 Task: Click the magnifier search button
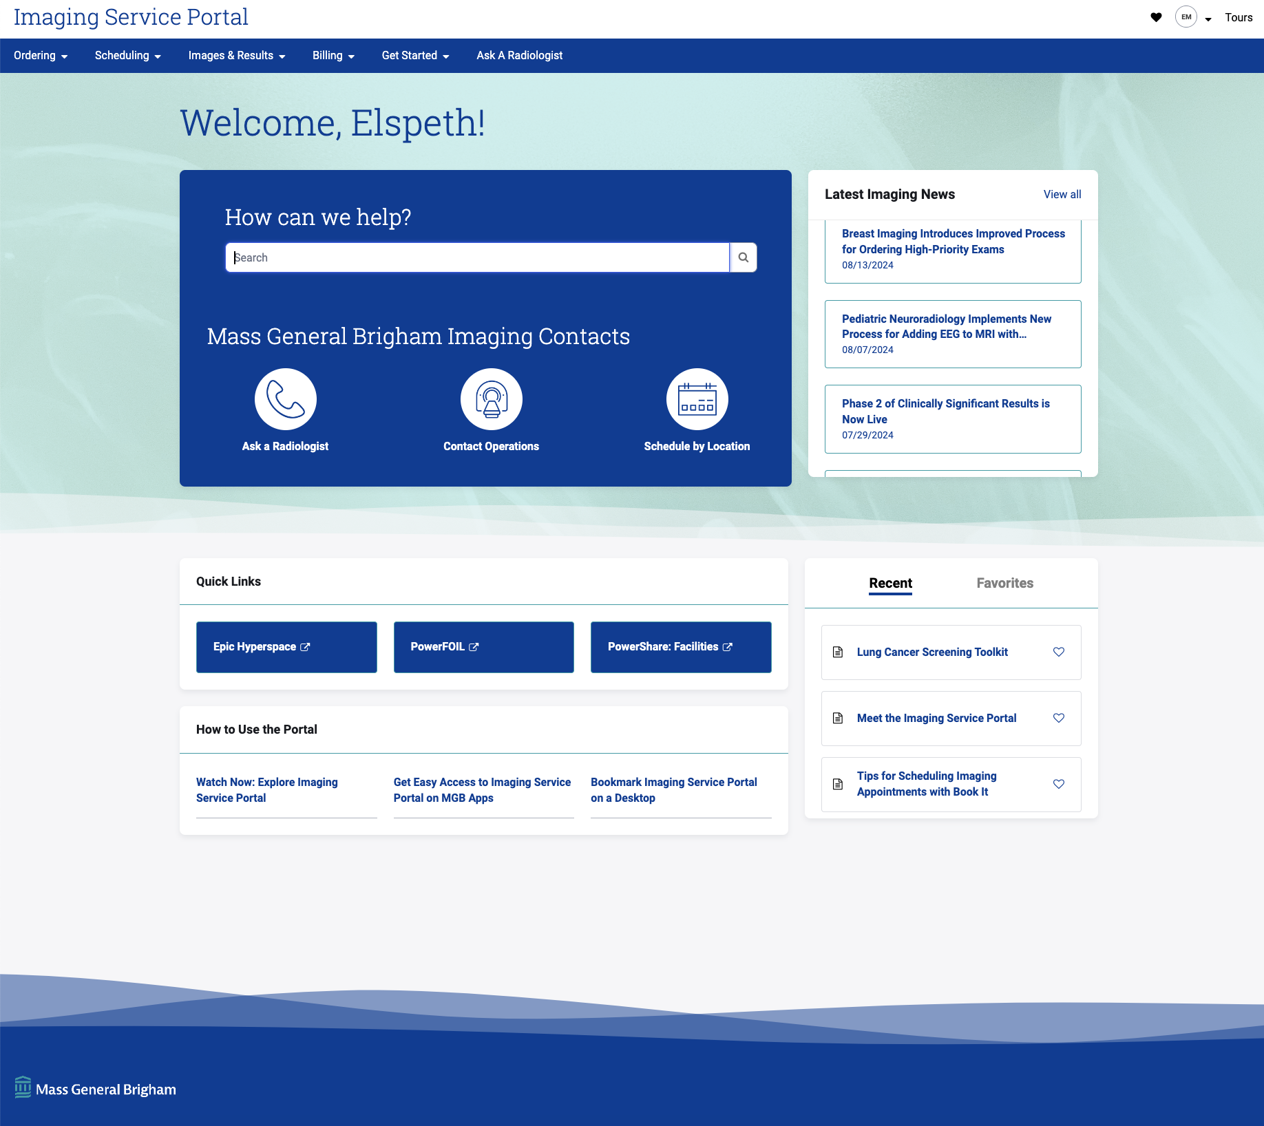[744, 257]
